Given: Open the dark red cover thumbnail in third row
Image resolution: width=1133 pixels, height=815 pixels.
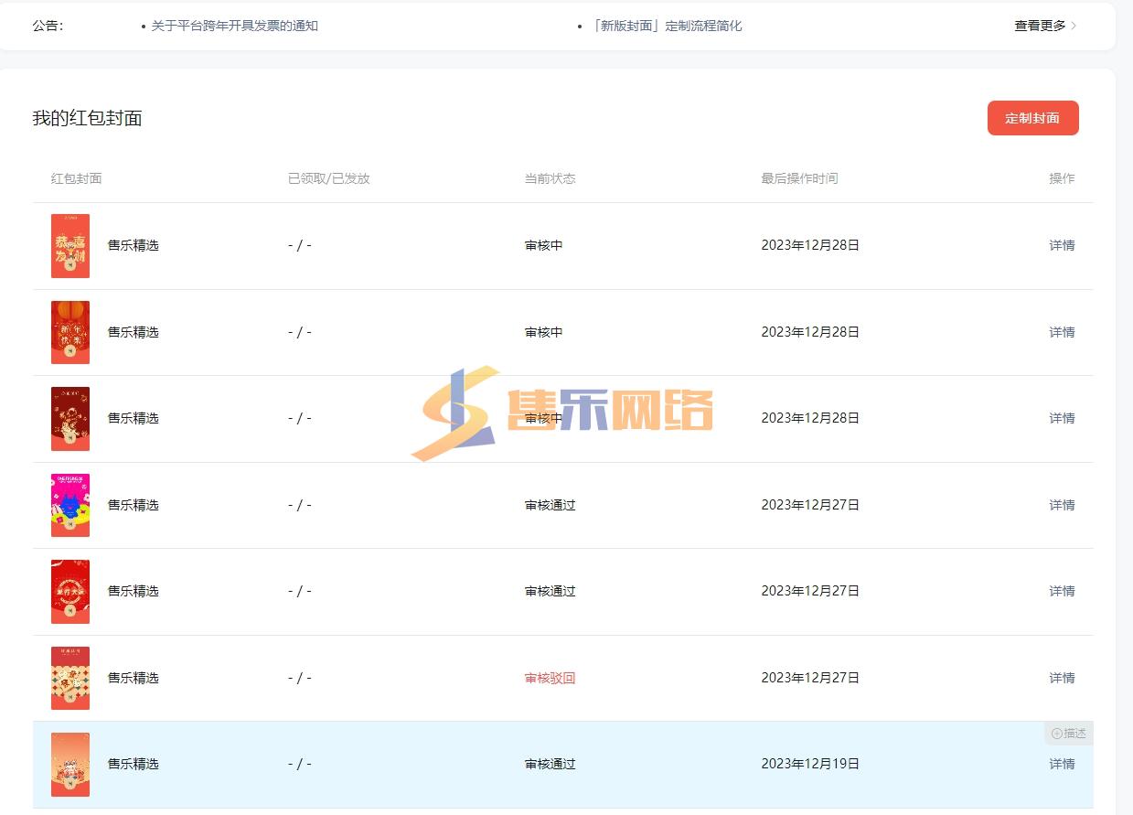Looking at the screenshot, I should (70, 418).
